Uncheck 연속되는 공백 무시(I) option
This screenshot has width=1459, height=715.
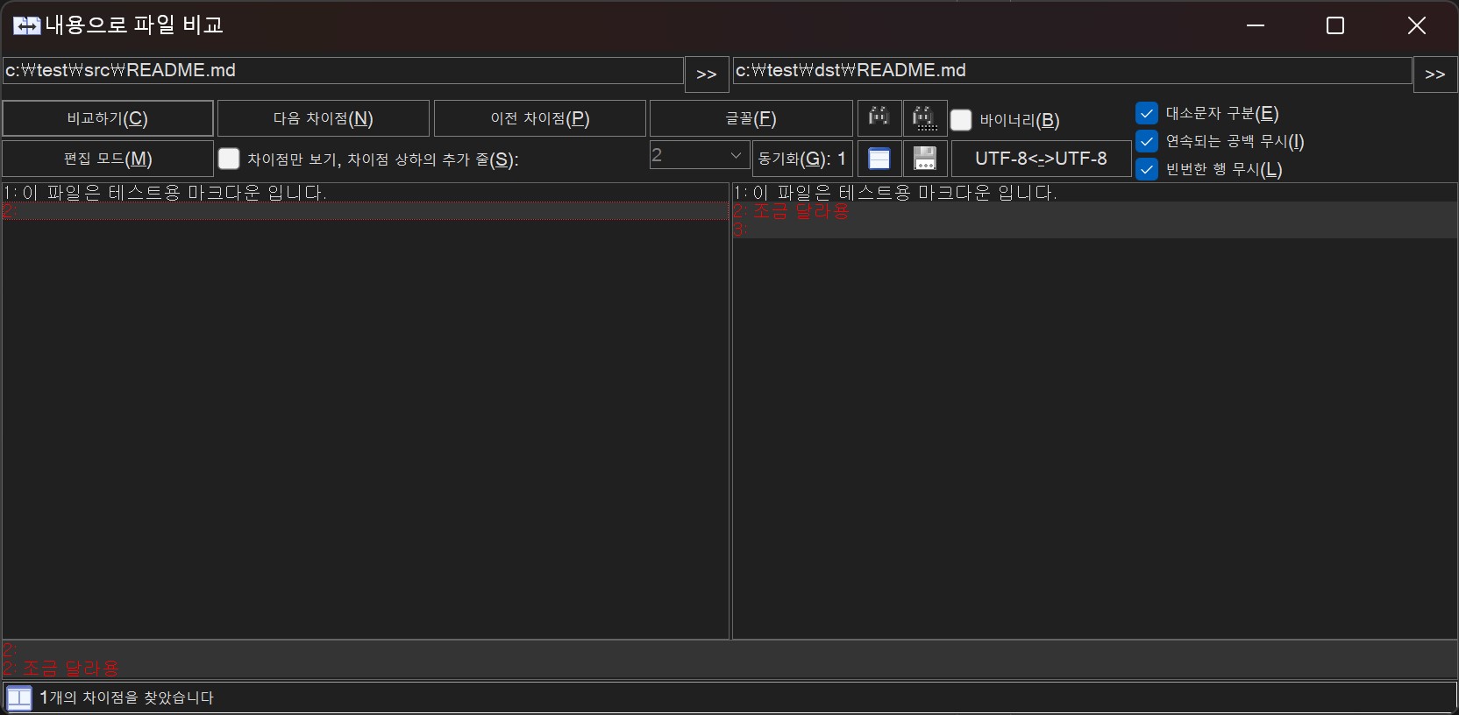(x=1147, y=141)
